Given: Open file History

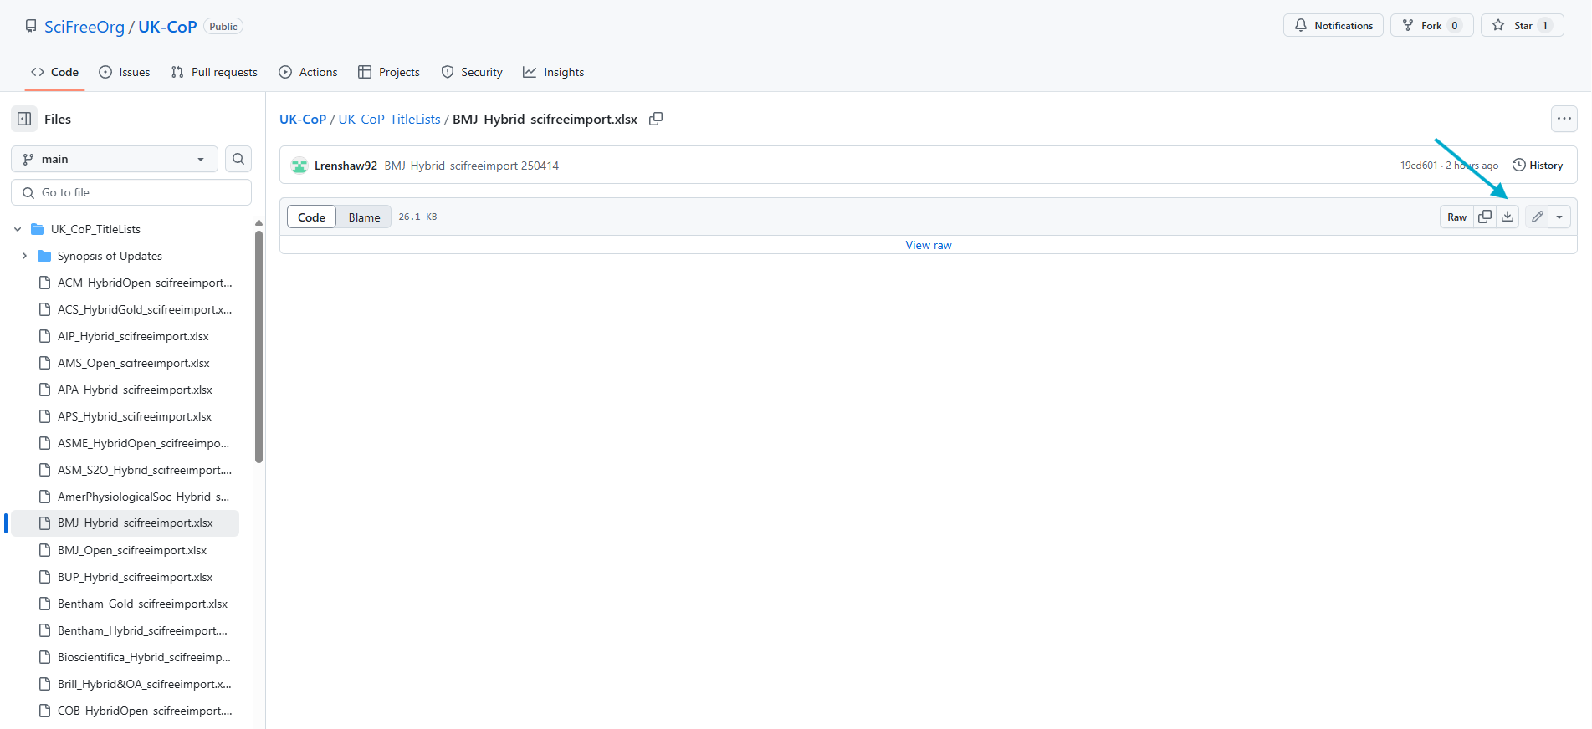Looking at the screenshot, I should [1538, 166].
